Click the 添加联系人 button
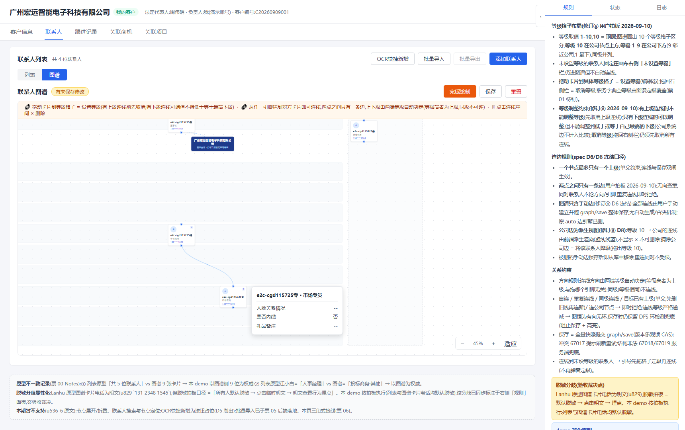 [x=508, y=59]
